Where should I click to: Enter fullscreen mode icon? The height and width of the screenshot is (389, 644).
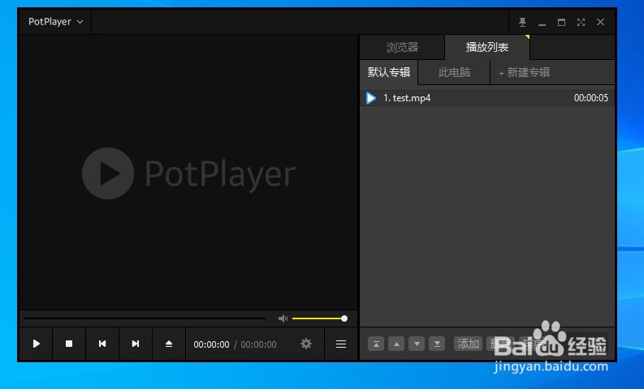point(581,22)
